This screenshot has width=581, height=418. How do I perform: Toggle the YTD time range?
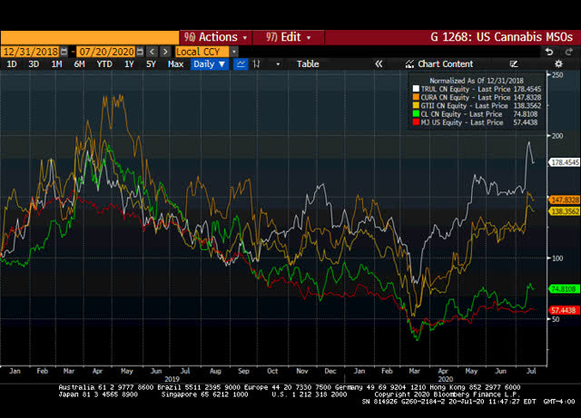click(x=105, y=64)
